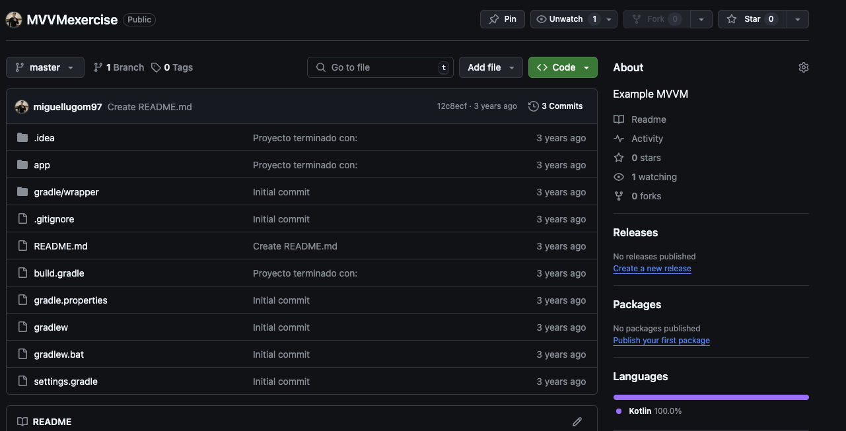The height and width of the screenshot is (431, 846).
Task: Open the settings.gradle file name
Action: (65, 381)
